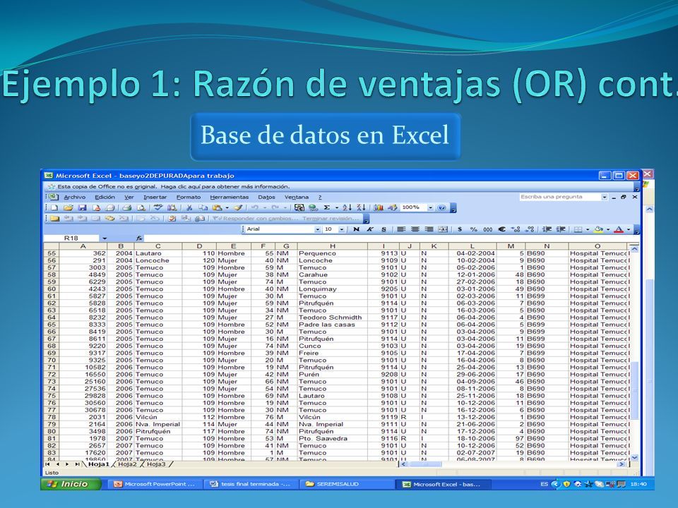678x508 pixels.
Task: Click the Print icon in the toolbar
Action: tap(126, 207)
